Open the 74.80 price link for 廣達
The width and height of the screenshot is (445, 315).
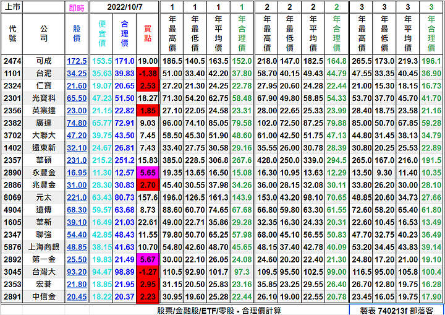point(77,123)
